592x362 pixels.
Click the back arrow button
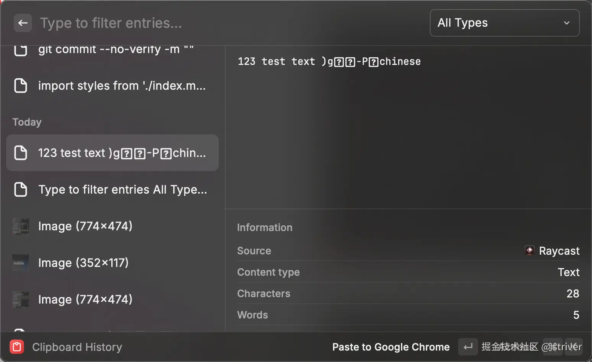click(23, 23)
